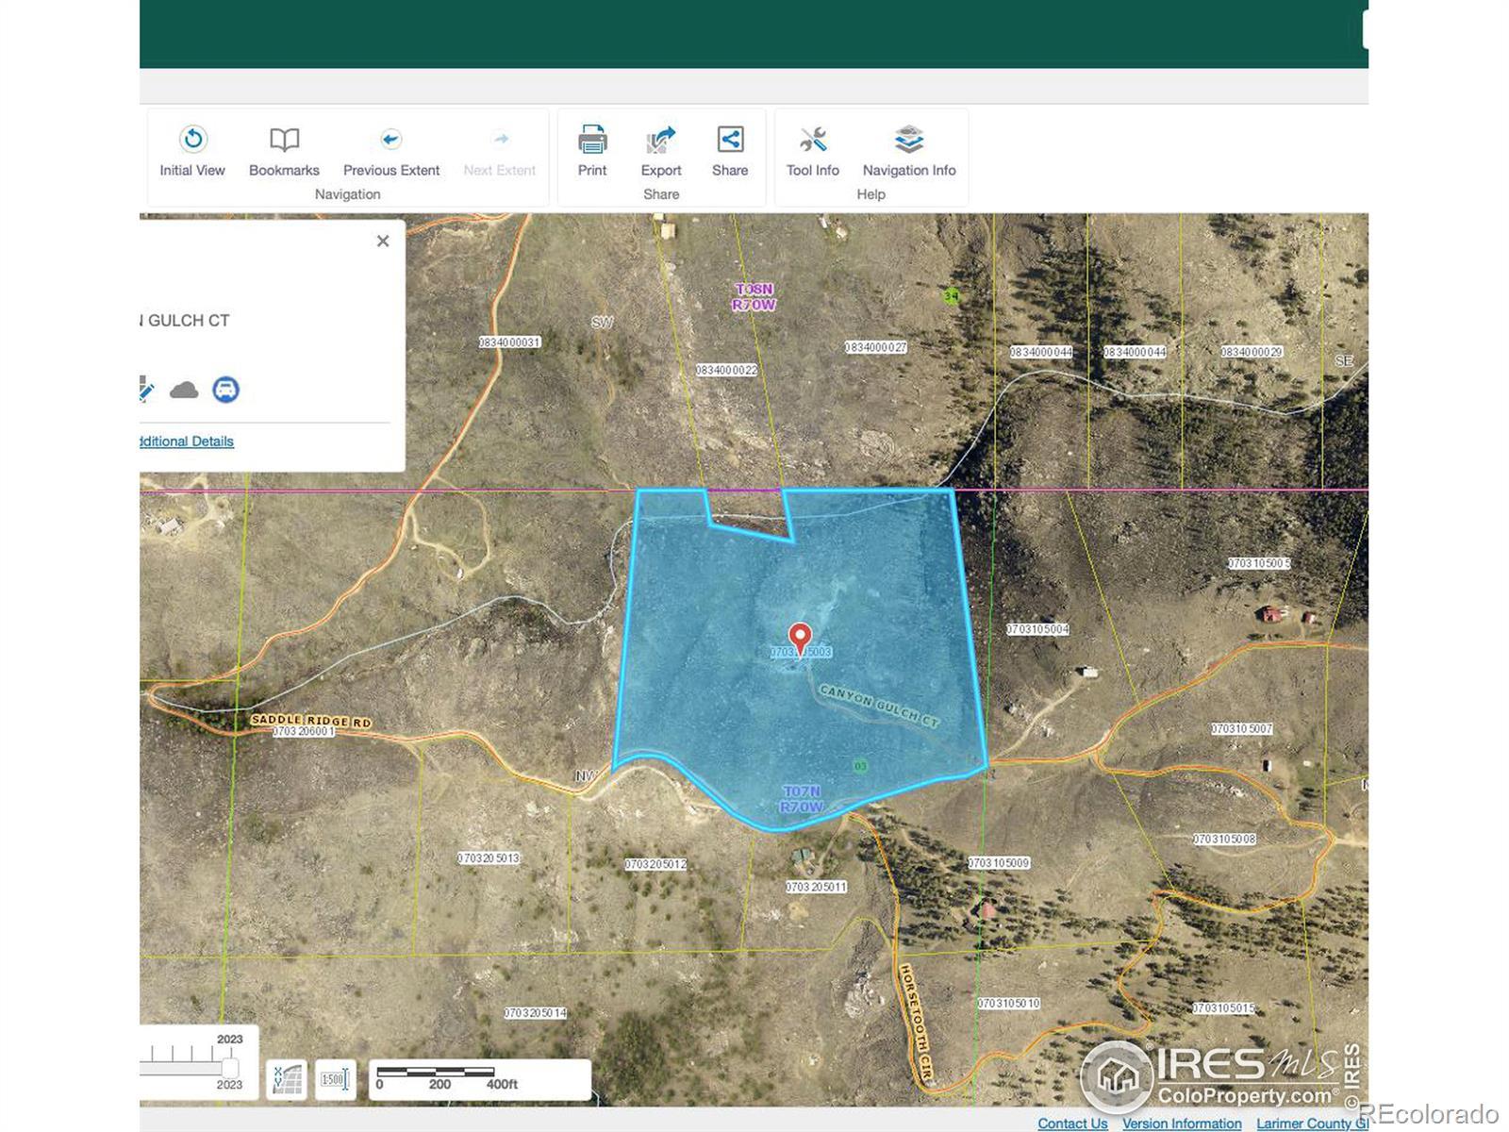Click the 2023 imagery year slider handle
1509x1132 pixels.
pyautogui.click(x=230, y=1067)
